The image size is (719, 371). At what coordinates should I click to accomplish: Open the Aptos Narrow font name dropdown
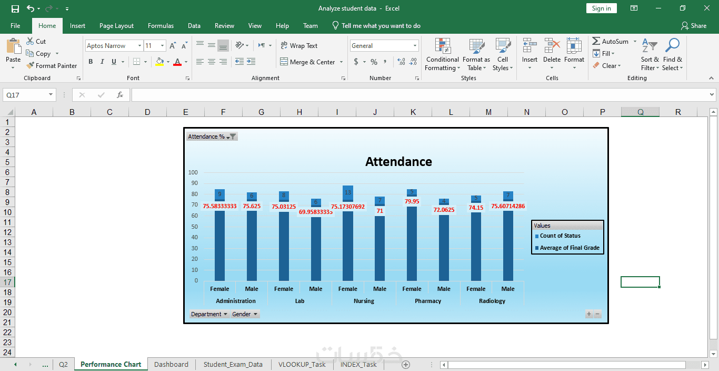[x=139, y=46]
